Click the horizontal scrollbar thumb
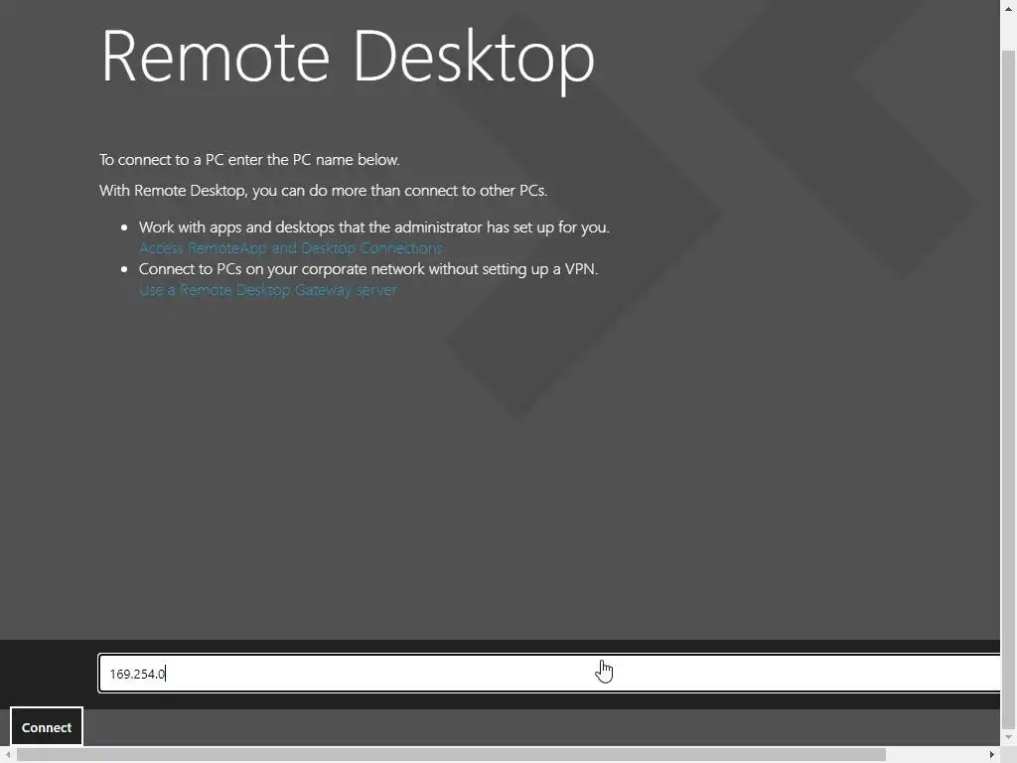The width and height of the screenshot is (1017, 763). coord(451,755)
